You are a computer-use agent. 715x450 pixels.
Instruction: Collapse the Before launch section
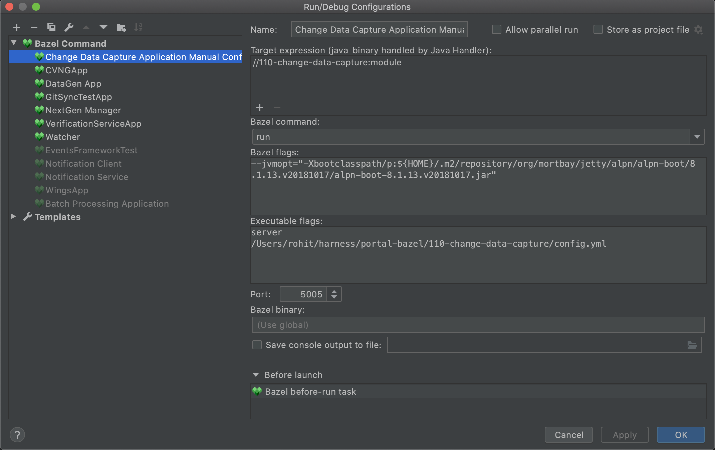coord(256,375)
